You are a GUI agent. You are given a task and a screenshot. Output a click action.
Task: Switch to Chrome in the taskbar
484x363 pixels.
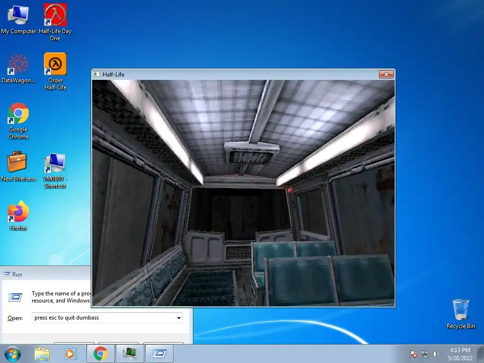point(101,354)
